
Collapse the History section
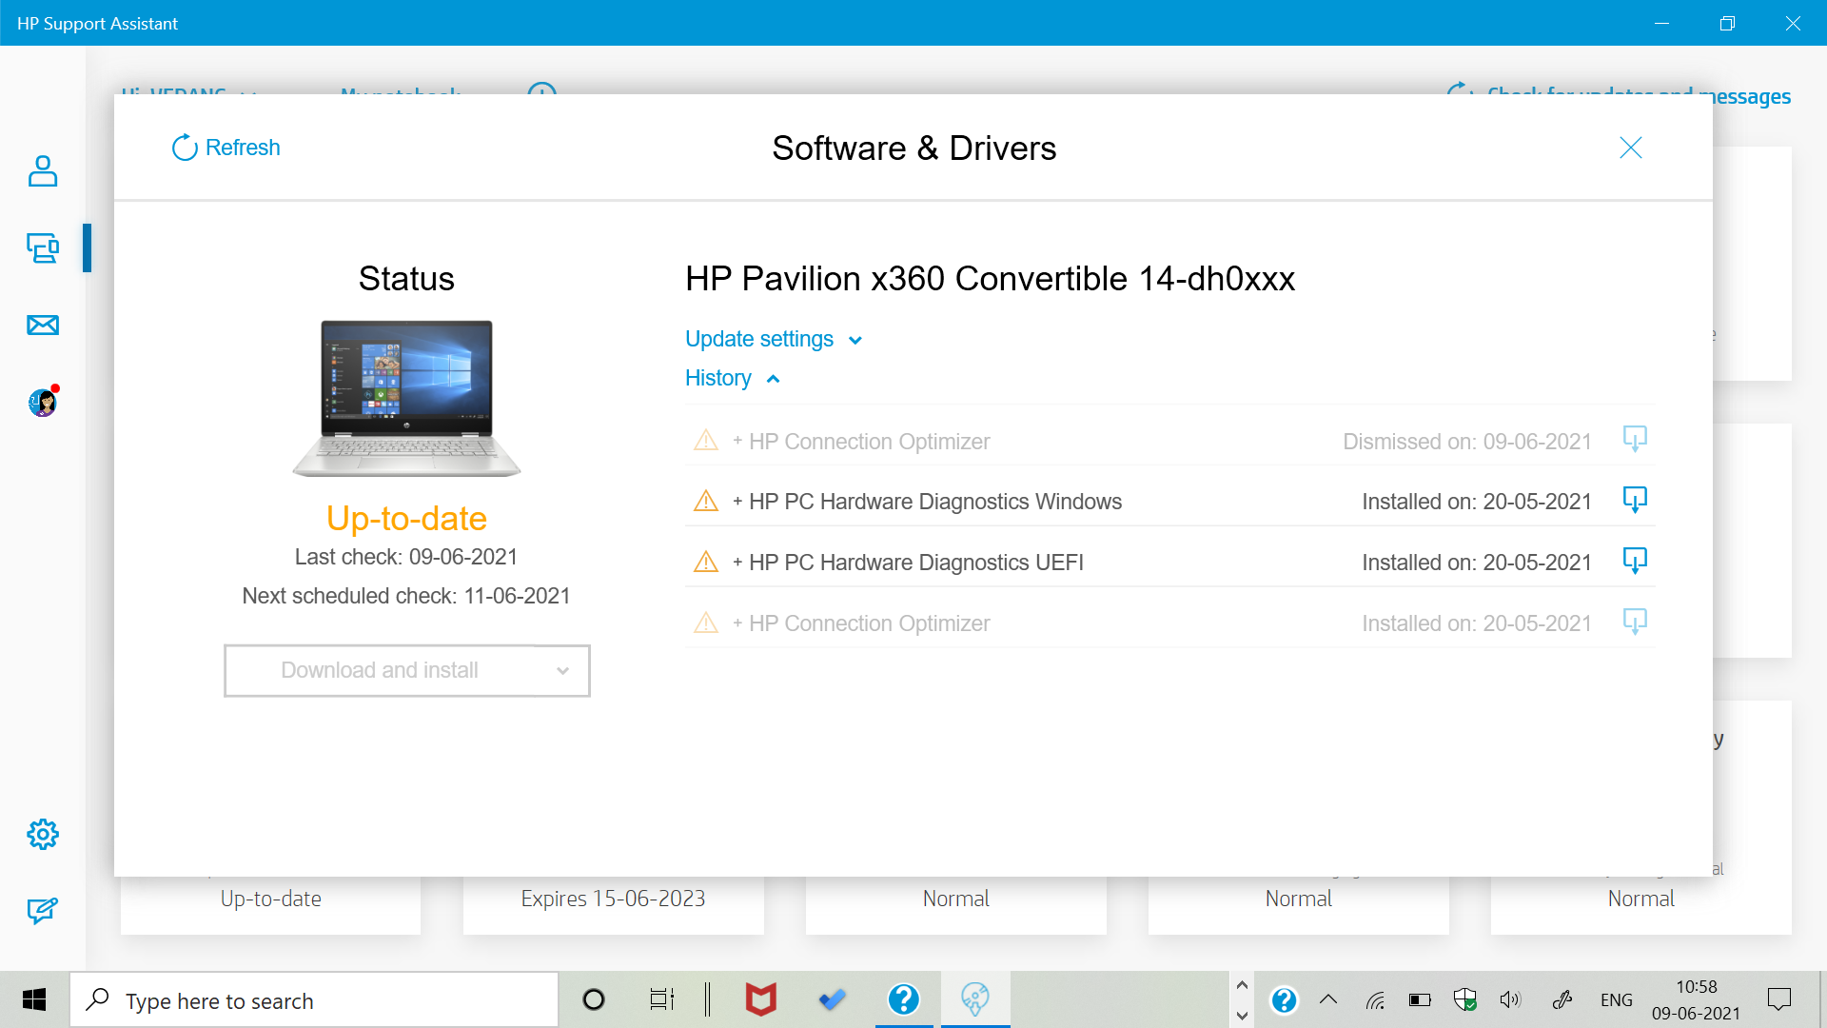[732, 379]
